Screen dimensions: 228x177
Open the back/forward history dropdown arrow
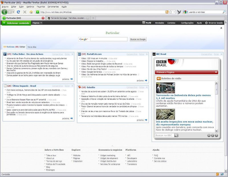coord(13,12)
